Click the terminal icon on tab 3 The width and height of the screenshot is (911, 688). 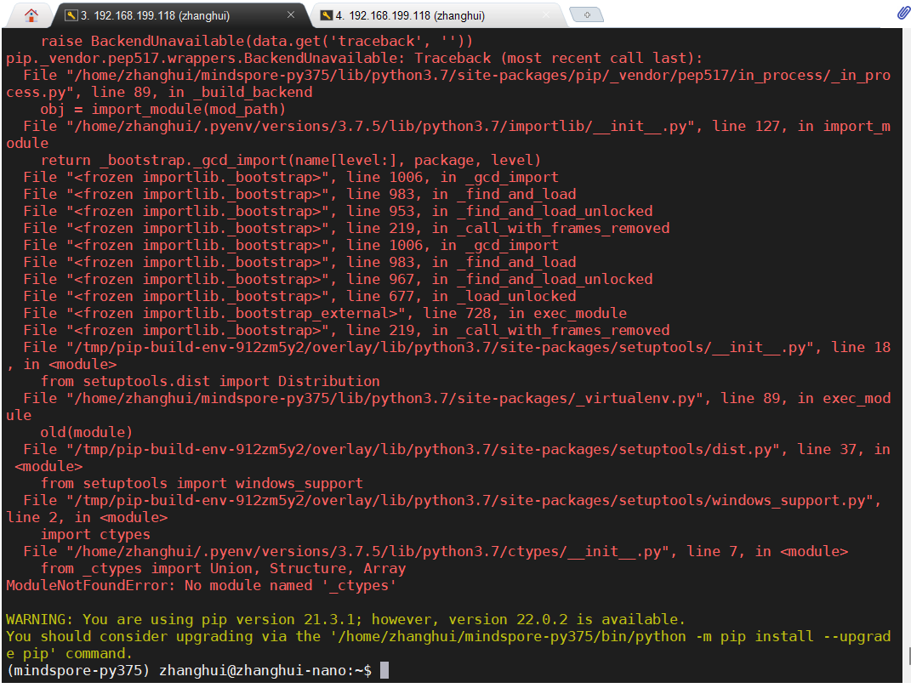pos(71,15)
